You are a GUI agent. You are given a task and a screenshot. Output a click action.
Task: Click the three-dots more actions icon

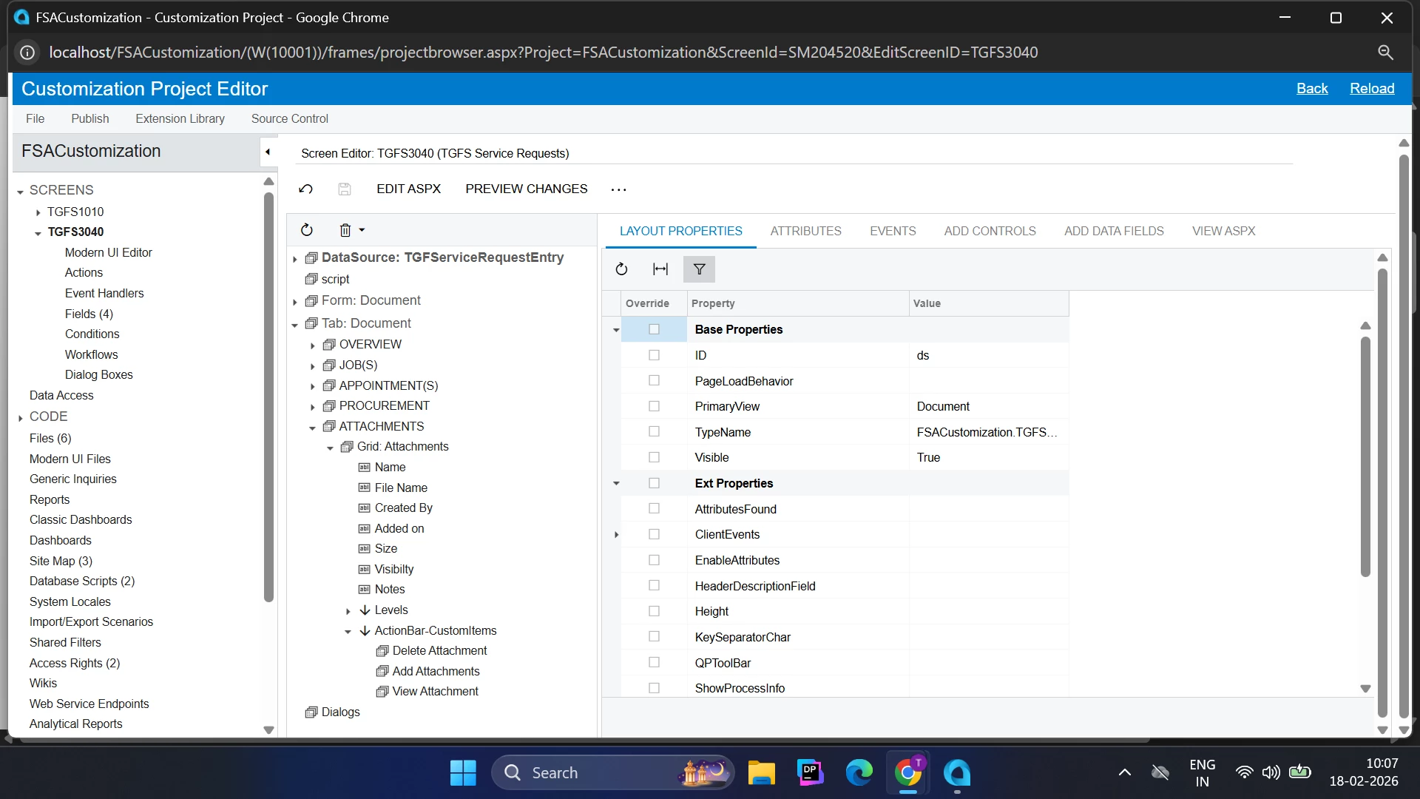tap(618, 189)
